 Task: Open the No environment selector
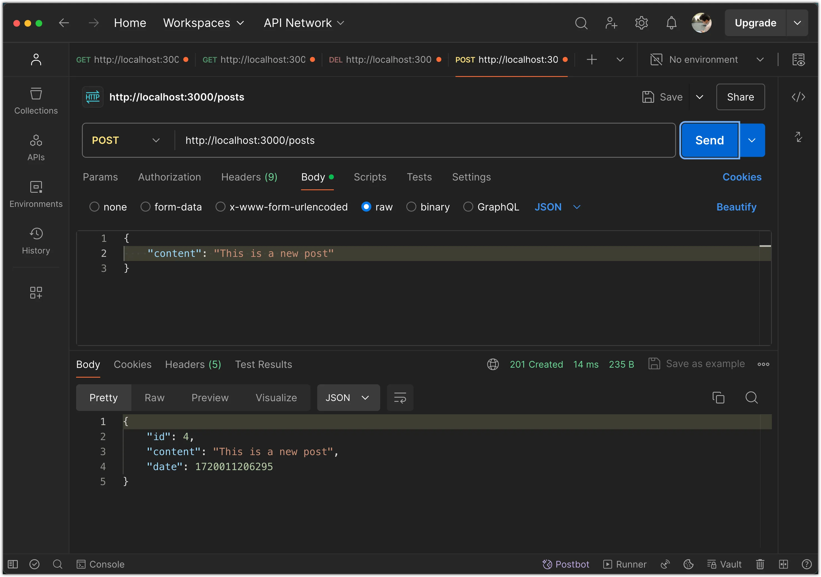click(707, 59)
